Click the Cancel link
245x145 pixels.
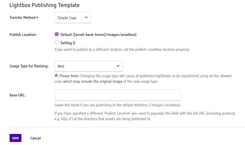pos(36,138)
